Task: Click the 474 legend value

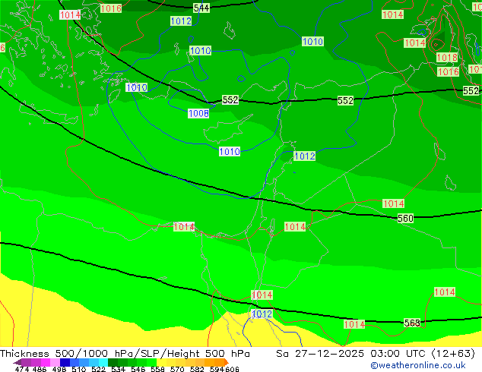Action: [x=22, y=369]
